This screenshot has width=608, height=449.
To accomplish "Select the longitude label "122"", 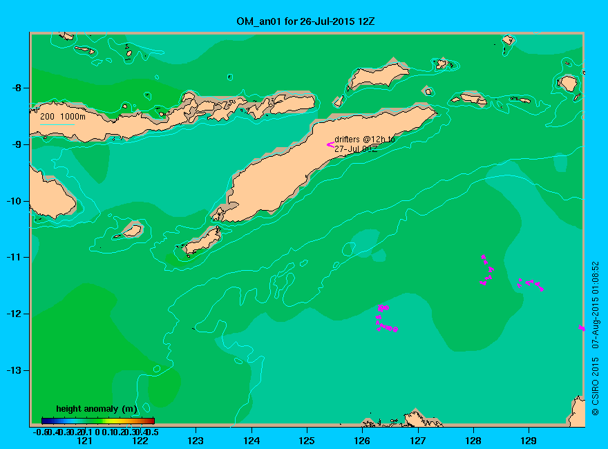I will (x=140, y=441).
